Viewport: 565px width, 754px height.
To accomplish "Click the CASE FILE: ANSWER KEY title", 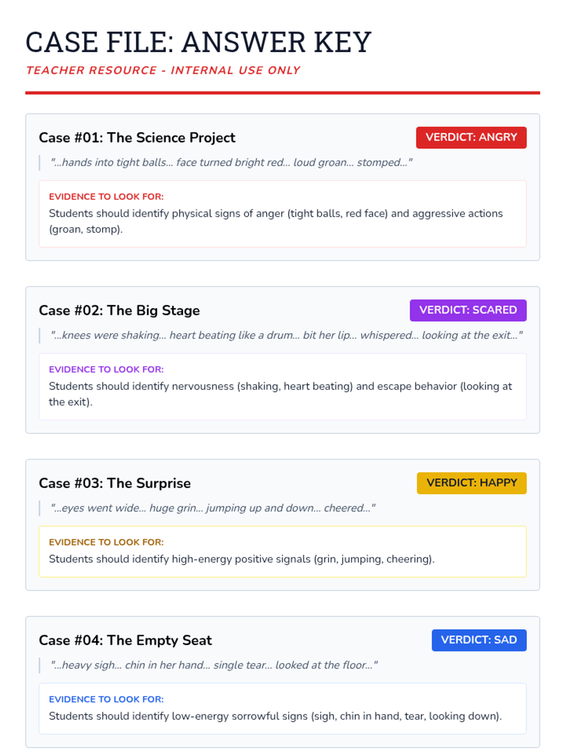I will [x=198, y=42].
